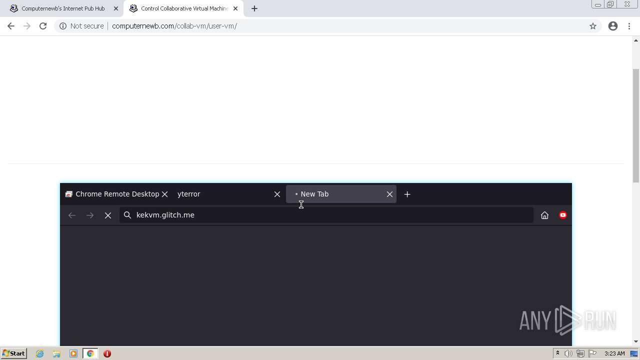The image size is (640, 360).
Task: Open the Action Center flag icon
Action: (592, 353)
